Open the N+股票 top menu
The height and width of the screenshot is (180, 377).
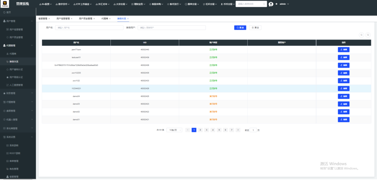click(x=45, y=4)
